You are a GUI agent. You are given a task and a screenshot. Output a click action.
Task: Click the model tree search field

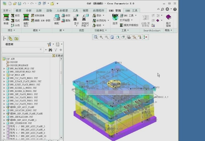coord(23,50)
